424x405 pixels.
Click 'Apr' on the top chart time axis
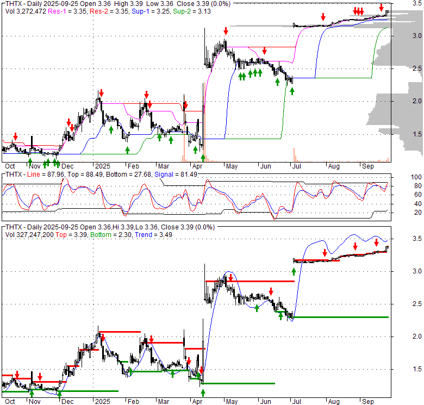coord(197,166)
